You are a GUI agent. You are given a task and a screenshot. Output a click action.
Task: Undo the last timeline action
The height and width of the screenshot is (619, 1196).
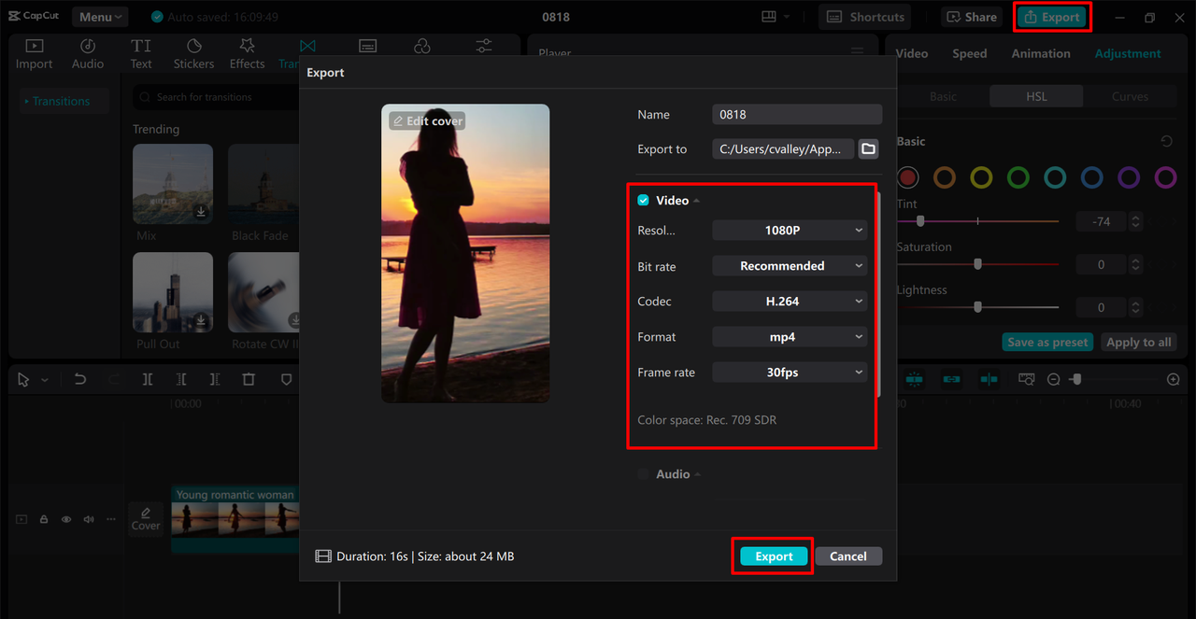point(80,380)
